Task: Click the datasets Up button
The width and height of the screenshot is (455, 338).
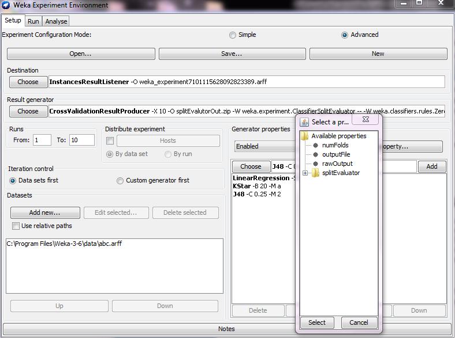Action: click(x=59, y=306)
